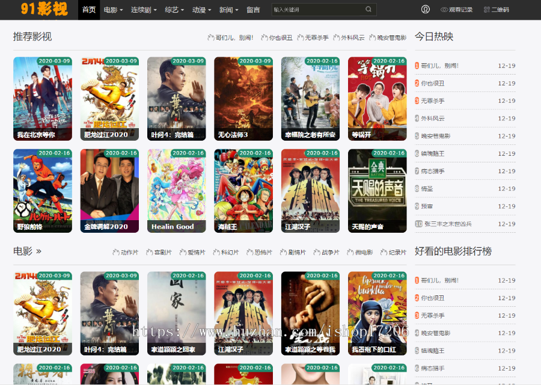Open 我在北京等你 poster
The width and height of the screenshot is (541, 385).
pos(43,99)
